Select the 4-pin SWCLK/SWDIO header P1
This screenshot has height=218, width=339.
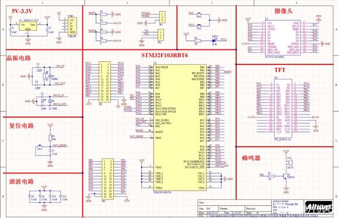162,17
